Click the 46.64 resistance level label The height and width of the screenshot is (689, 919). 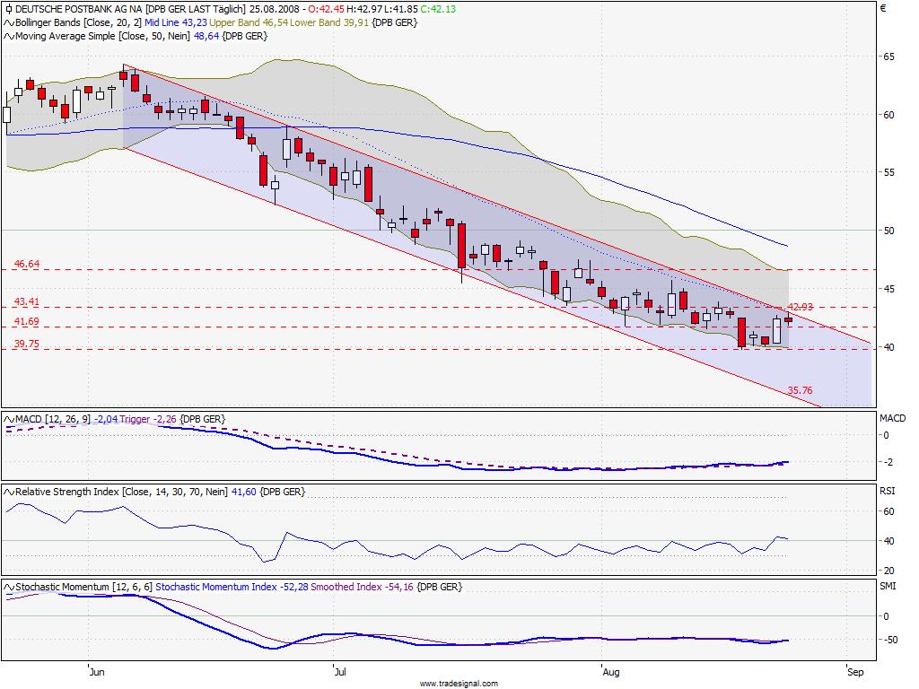[26, 265]
